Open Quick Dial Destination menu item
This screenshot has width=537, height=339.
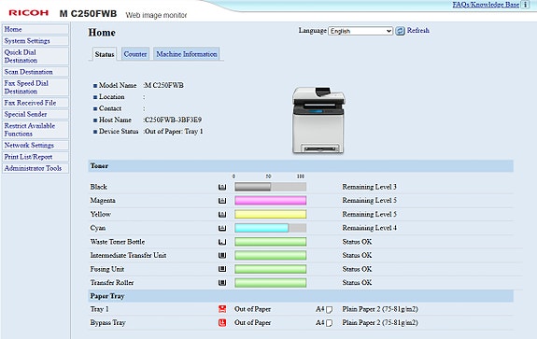click(x=35, y=56)
